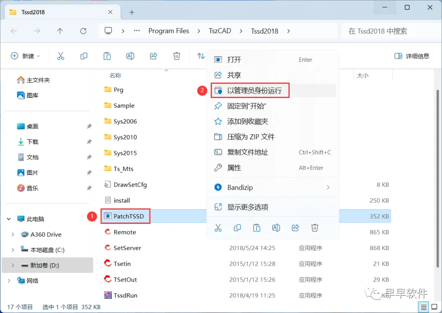Image resolution: width=442 pixels, height=313 pixels.
Task: Click the Share icon in the context menu
Action: click(x=295, y=228)
